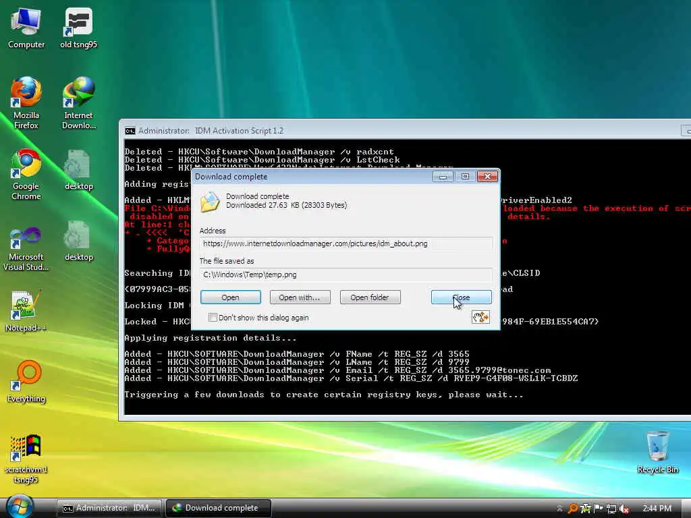Image resolution: width=691 pixels, height=518 pixels.
Task: Launch Mozilla Firefox from the desktop
Action: tap(26, 103)
